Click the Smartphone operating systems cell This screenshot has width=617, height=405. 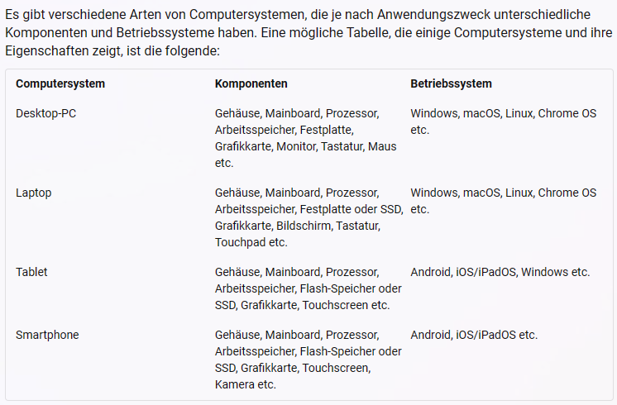pyautogui.click(x=473, y=335)
